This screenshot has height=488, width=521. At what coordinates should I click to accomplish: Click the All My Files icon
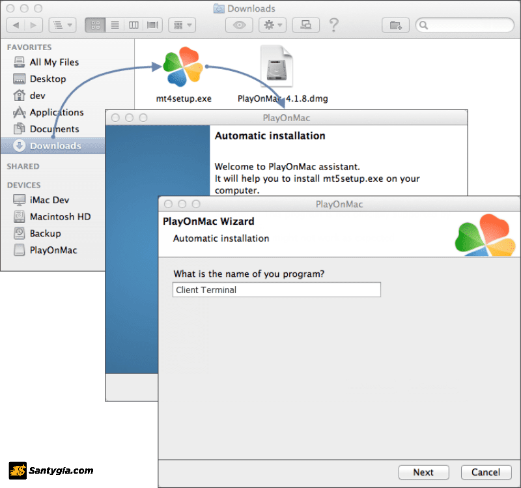(x=20, y=62)
